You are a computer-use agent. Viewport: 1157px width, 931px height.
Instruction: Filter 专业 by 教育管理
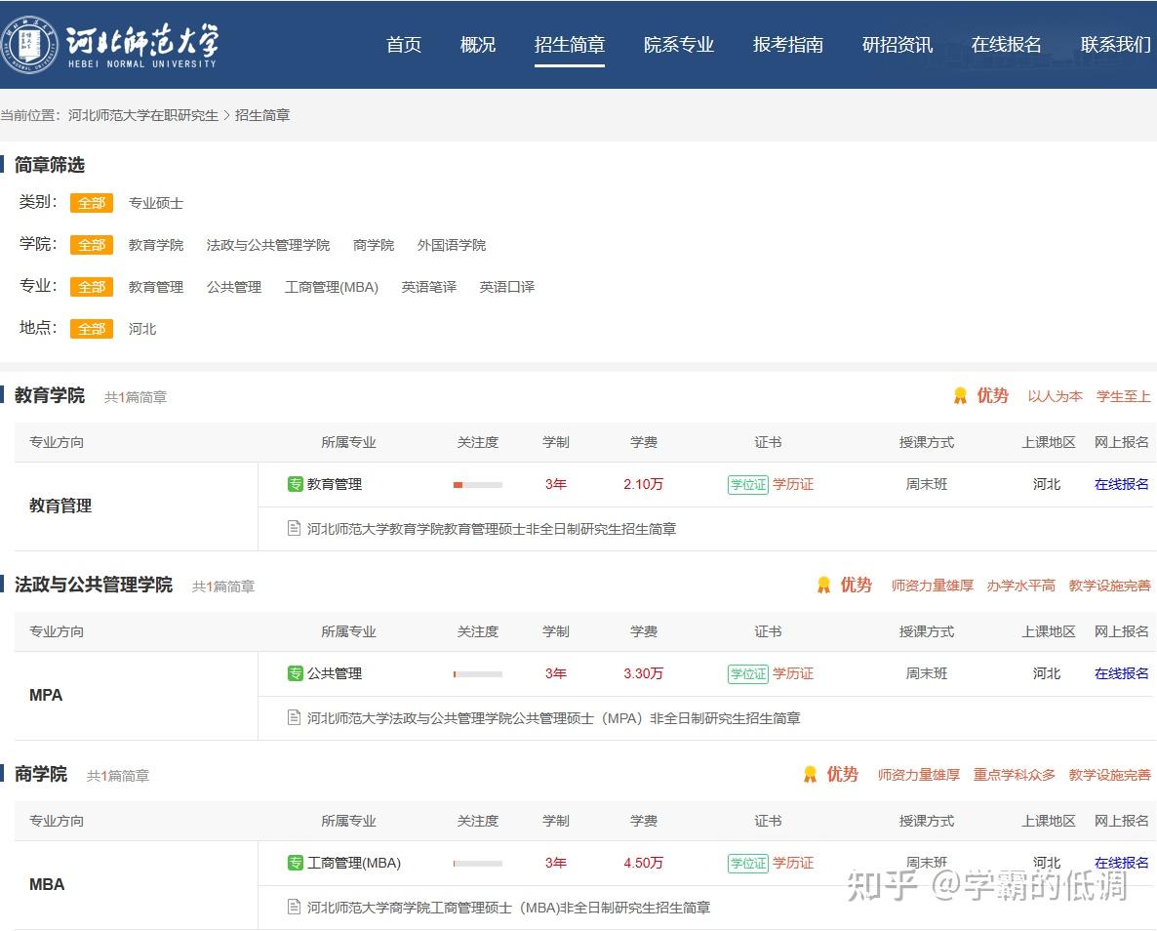156,287
